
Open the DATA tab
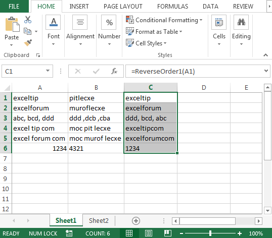pyautogui.click(x=210, y=7)
